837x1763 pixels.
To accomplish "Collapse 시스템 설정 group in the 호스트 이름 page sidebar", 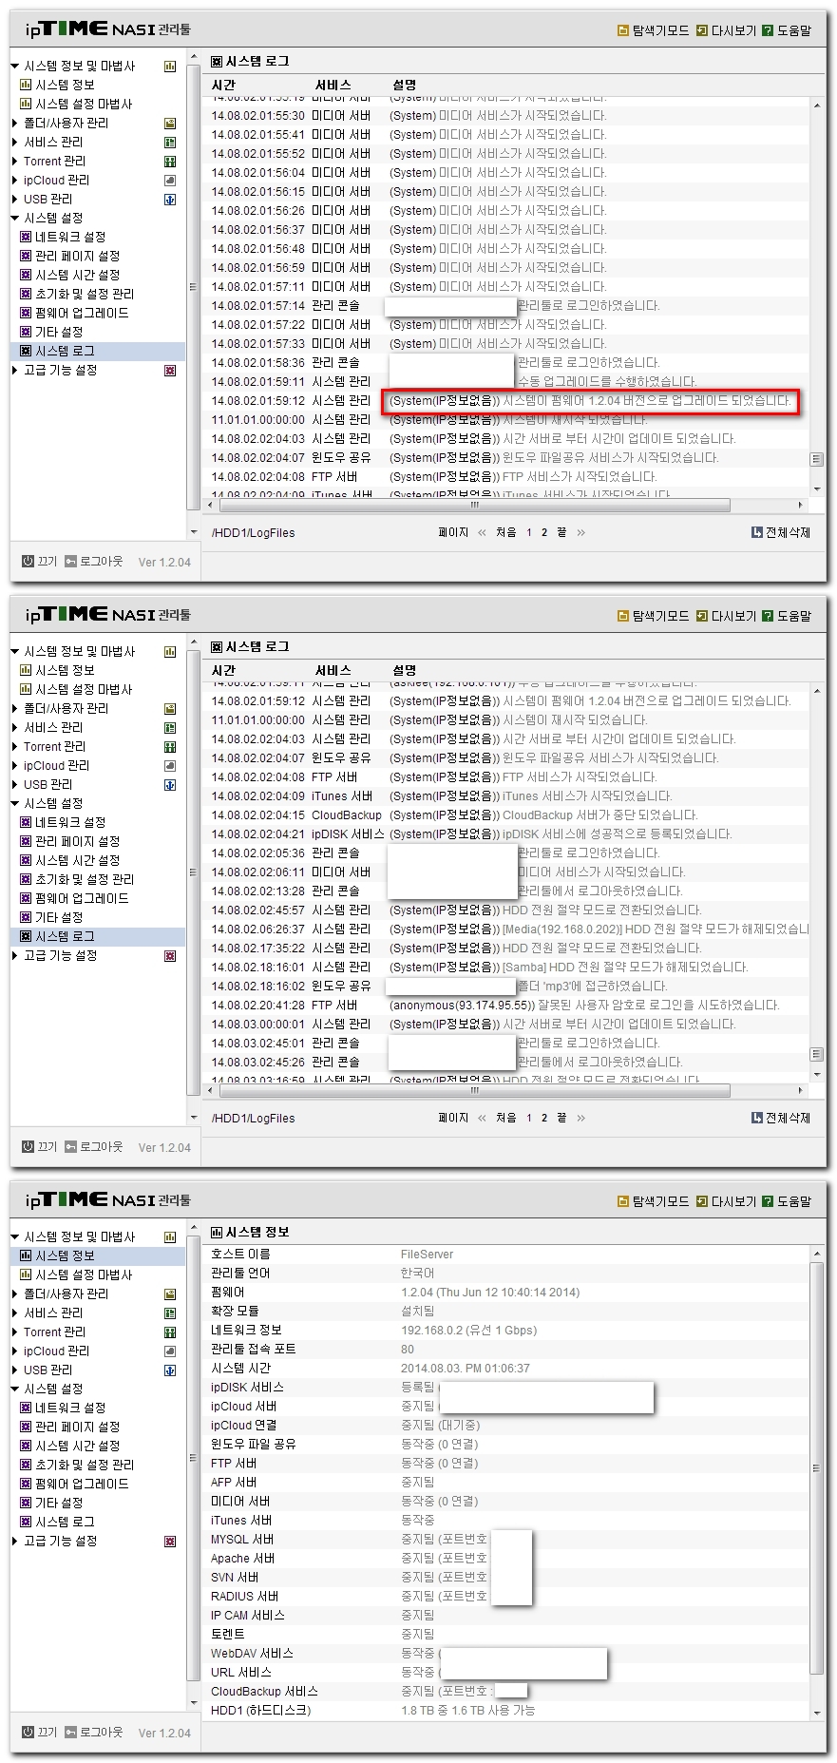I will [x=15, y=1389].
